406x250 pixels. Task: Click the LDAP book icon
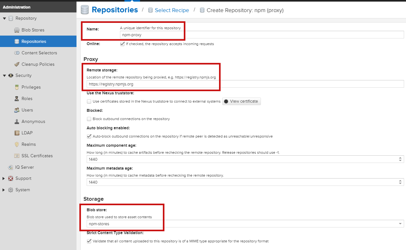(17, 133)
